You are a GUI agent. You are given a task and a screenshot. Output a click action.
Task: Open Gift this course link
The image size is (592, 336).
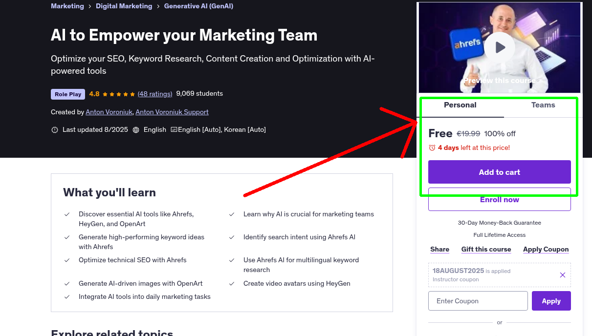(486, 249)
